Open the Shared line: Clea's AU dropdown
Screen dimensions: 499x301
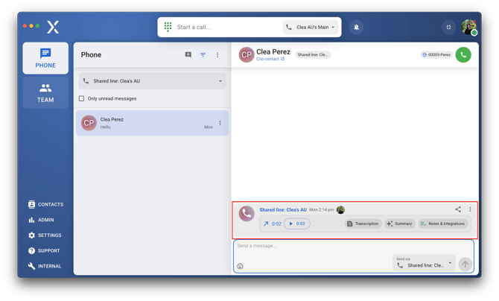[153, 81]
